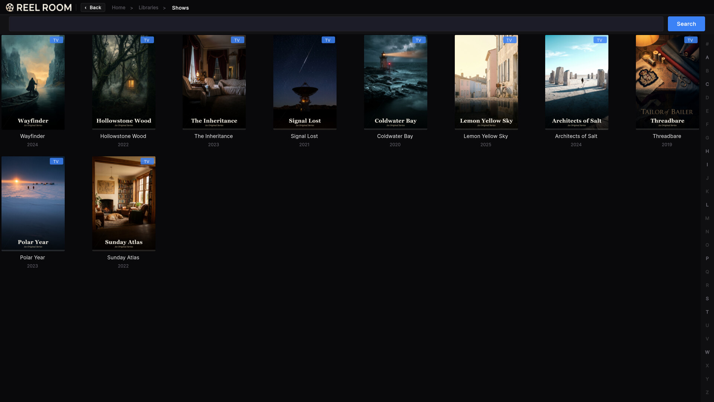Screen dimensions: 714x402
Task: Open the Sunday Atlas poster
Action: click(124, 204)
